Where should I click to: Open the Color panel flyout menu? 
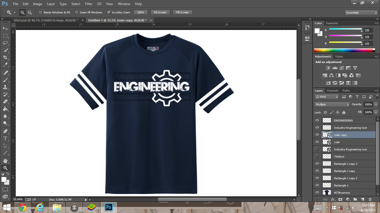click(377, 23)
